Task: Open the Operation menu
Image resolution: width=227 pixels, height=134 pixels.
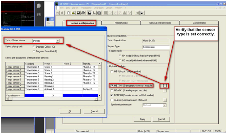Action: pyautogui.click(x=98, y=8)
